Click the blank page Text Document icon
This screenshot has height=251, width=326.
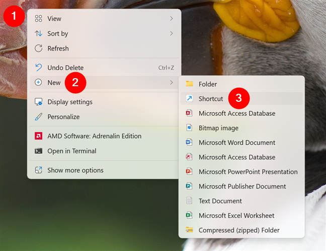coord(189,201)
